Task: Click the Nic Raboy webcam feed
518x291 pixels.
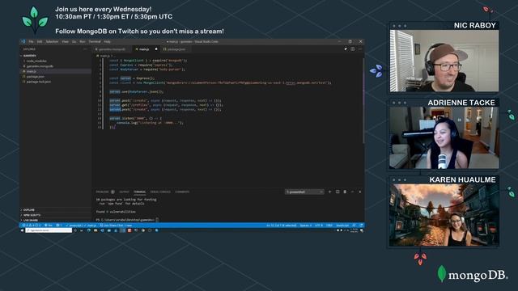Action: tap(444, 61)
